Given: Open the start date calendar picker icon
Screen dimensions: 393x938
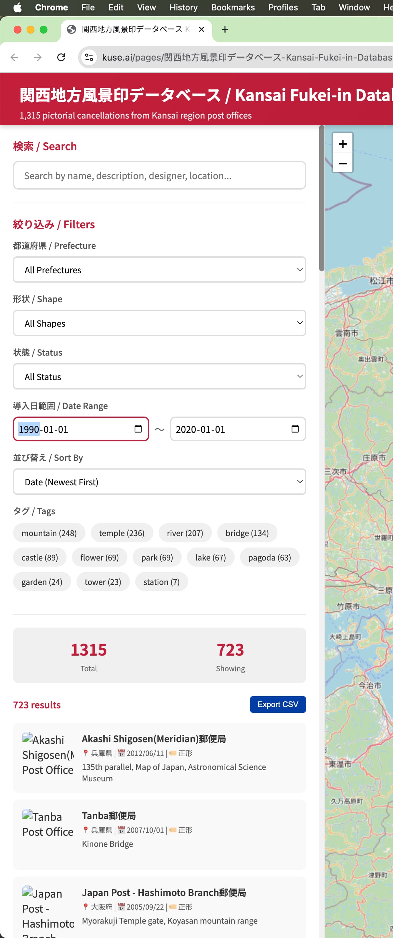Looking at the screenshot, I should click(x=138, y=429).
